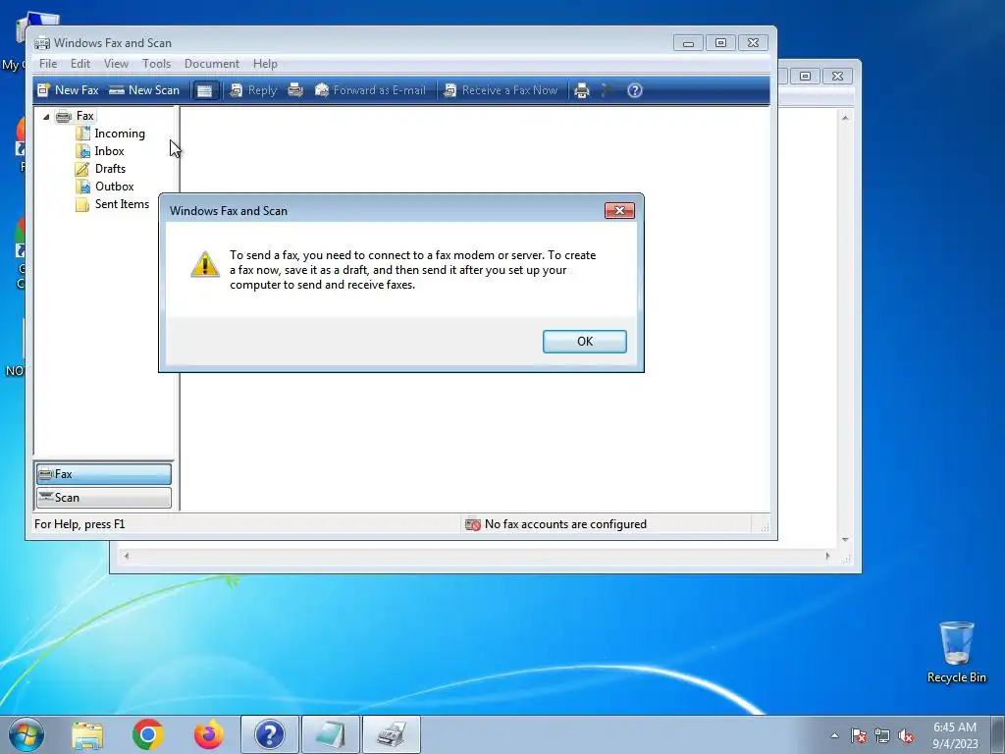Image resolution: width=1005 pixels, height=754 pixels.
Task: Open the Recycle Bin desktop icon
Action: (x=956, y=652)
